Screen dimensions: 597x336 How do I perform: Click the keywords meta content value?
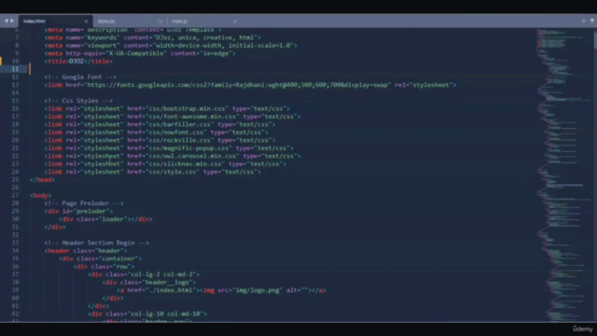[205, 37]
